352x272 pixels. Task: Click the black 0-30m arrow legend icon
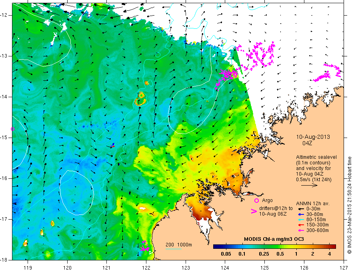(x=301, y=209)
